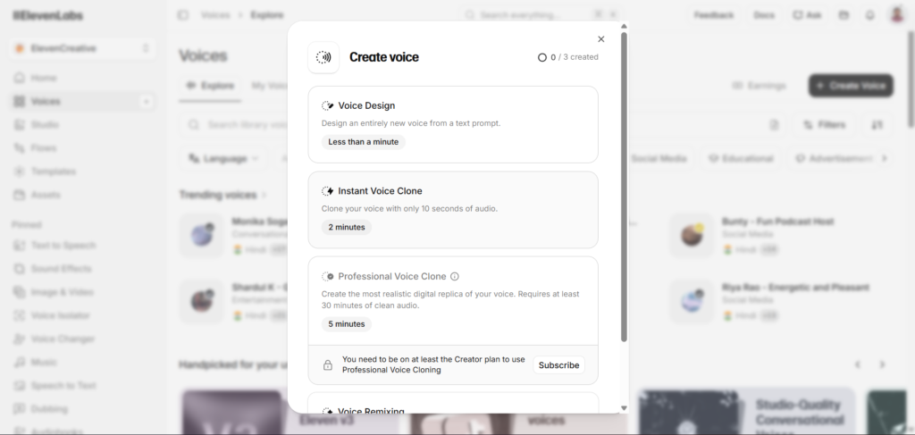Open Bunty – Fun Podcast Host voice
This screenshot has width=915, height=435.
tap(777, 222)
